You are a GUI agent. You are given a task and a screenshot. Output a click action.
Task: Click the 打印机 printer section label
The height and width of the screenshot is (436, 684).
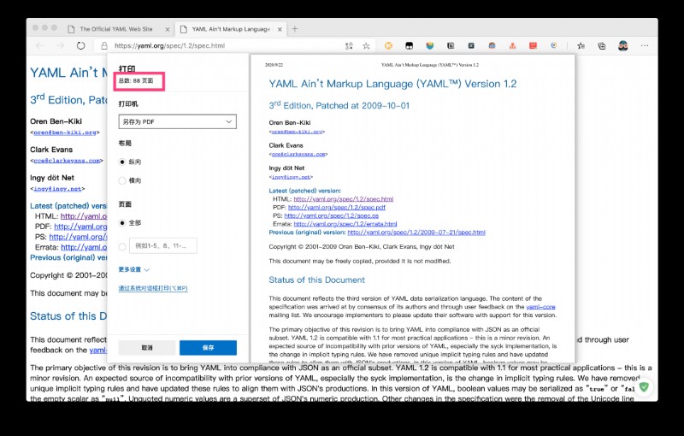coord(128,103)
